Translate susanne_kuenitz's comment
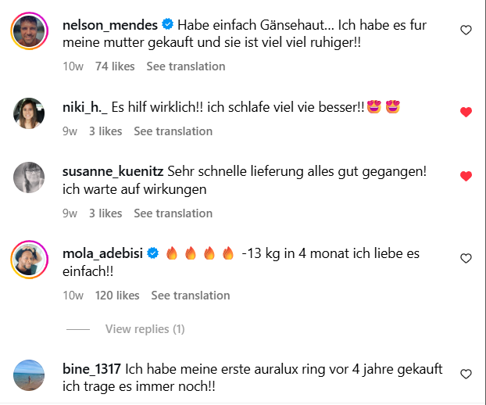Image resolution: width=486 pixels, height=405 pixels. pyautogui.click(x=173, y=213)
